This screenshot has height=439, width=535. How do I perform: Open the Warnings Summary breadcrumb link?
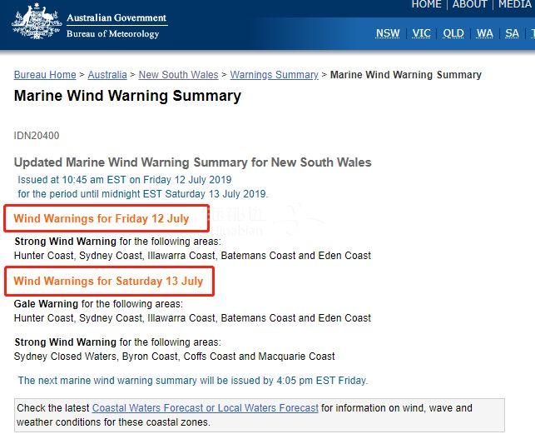coord(274,75)
